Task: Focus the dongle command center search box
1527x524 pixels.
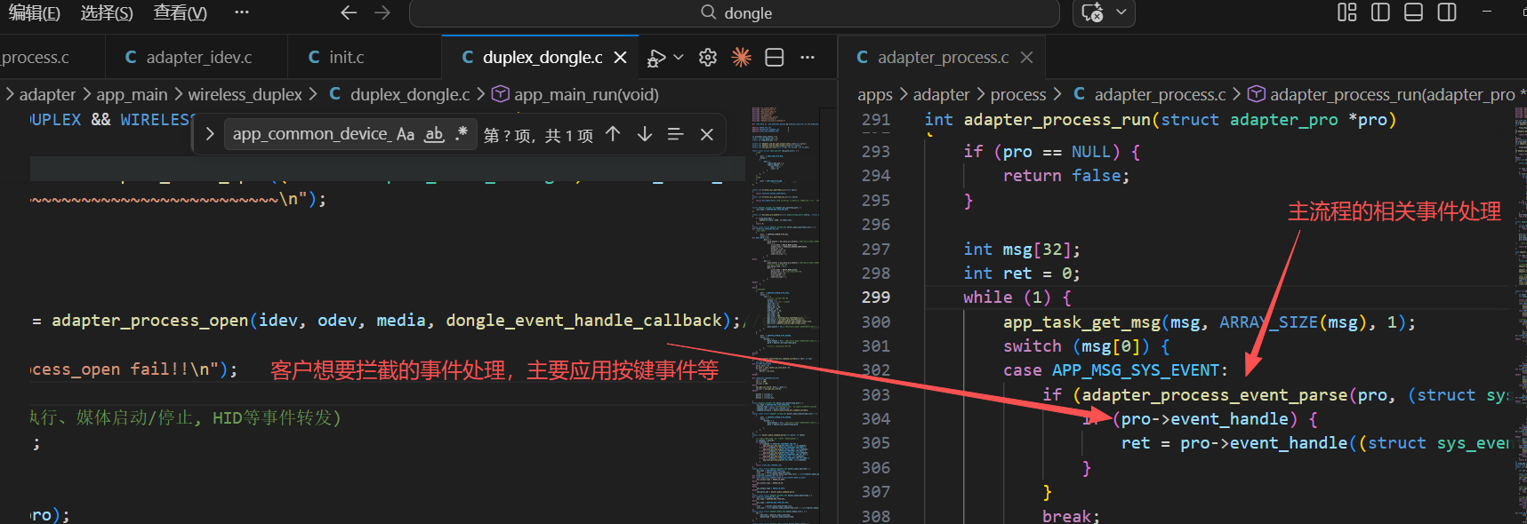Action: click(x=735, y=13)
